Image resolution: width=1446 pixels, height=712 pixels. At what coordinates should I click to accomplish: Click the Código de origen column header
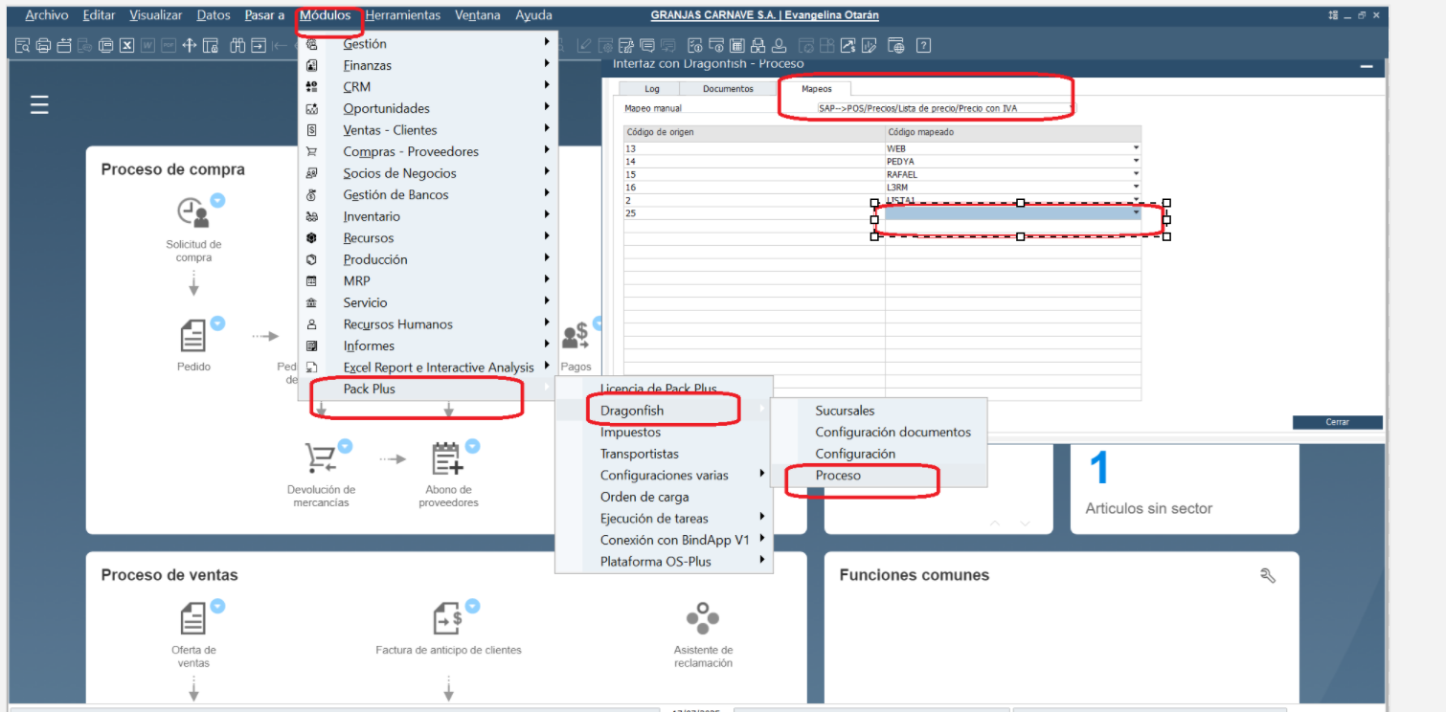point(754,132)
